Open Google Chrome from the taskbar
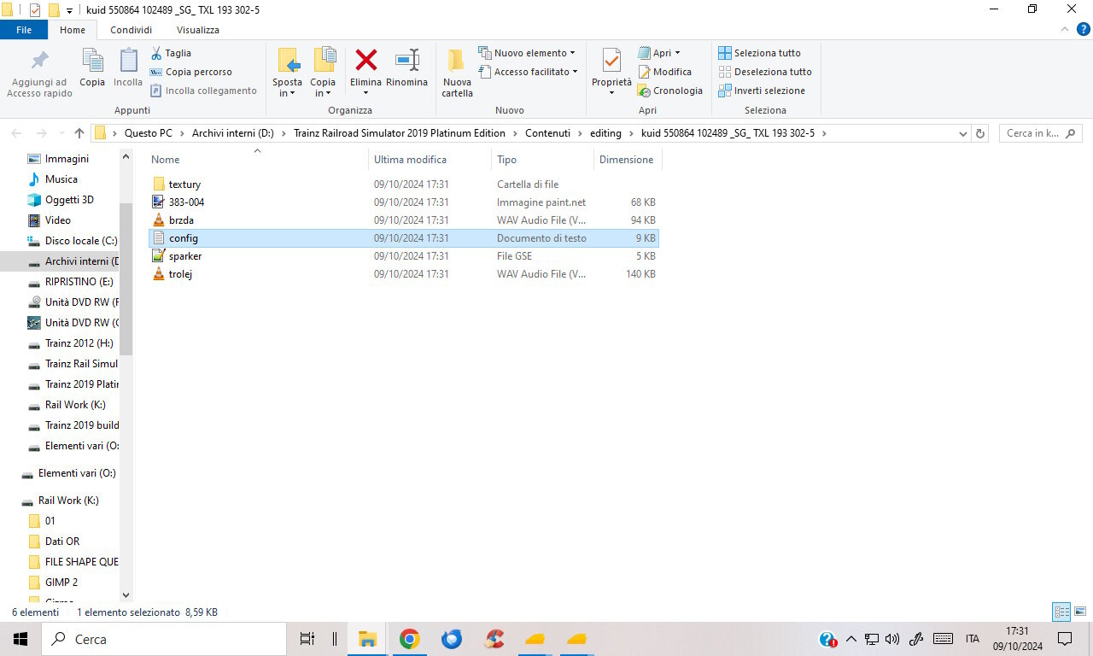 point(409,639)
